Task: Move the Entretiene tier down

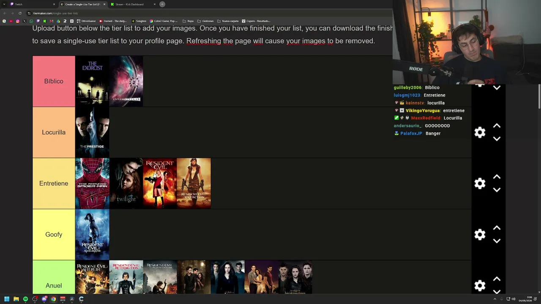Action: tap(497, 190)
